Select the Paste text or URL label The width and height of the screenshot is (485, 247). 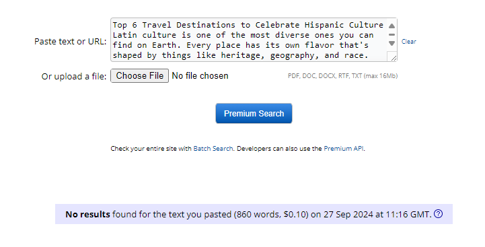click(70, 42)
